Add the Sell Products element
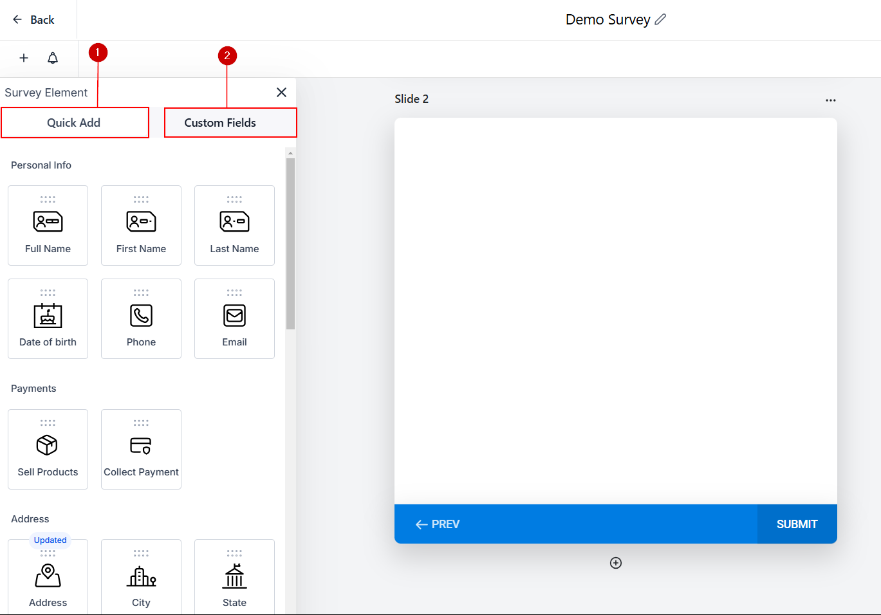The width and height of the screenshot is (881, 615). pyautogui.click(x=48, y=449)
